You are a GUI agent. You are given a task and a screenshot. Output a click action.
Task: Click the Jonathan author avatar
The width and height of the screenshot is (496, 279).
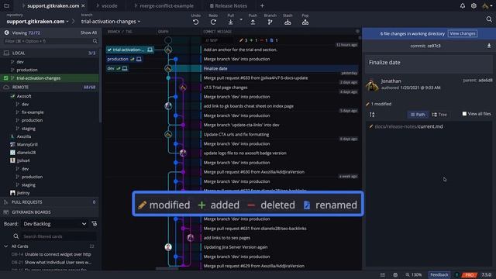pyautogui.click(x=372, y=84)
